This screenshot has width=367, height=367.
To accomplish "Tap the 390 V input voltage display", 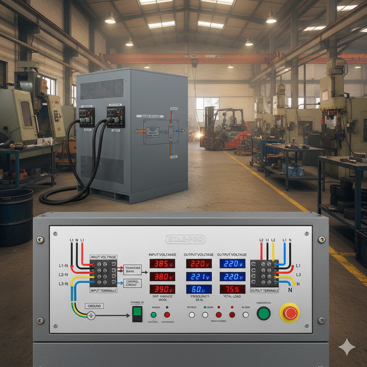I will 162,289.
